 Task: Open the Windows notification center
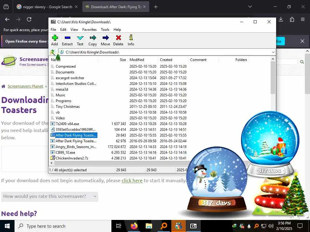click(x=300, y=226)
